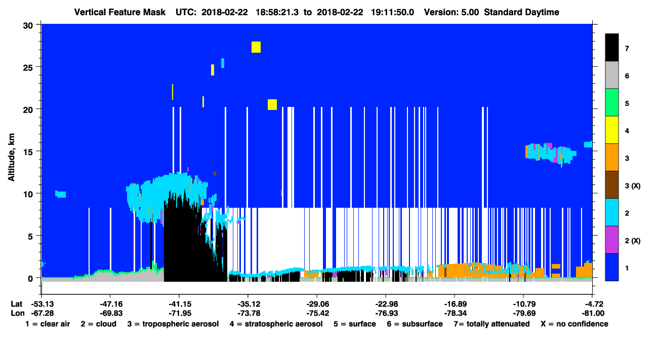Click the 'Lon' row label
The height and width of the screenshot is (338, 658).
point(17,313)
